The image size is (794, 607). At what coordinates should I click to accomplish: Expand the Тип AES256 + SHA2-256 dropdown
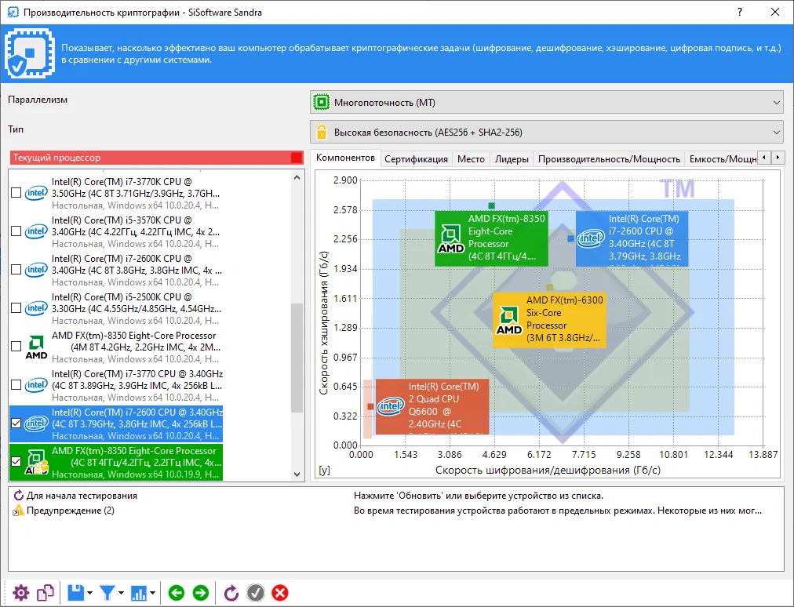coord(546,131)
